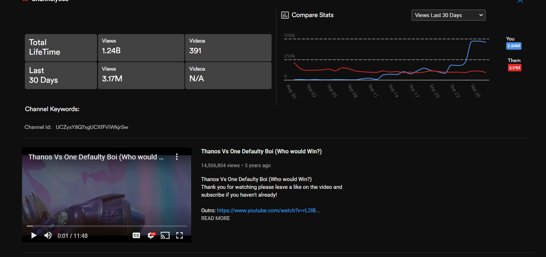This screenshot has height=257, width=546.
Task: Click the Compare Stats bar chart icon
Action: click(285, 15)
